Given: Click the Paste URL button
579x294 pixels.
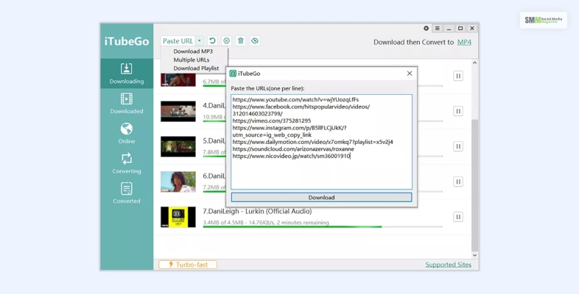Looking at the screenshot, I should 178,41.
